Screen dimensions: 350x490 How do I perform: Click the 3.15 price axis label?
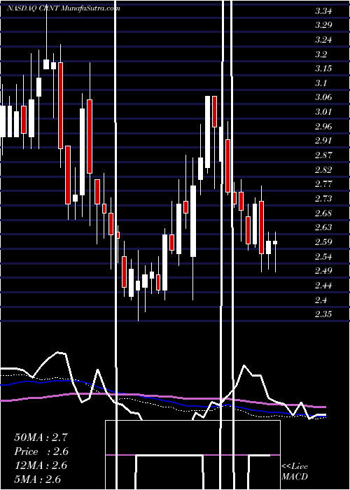coord(323,69)
